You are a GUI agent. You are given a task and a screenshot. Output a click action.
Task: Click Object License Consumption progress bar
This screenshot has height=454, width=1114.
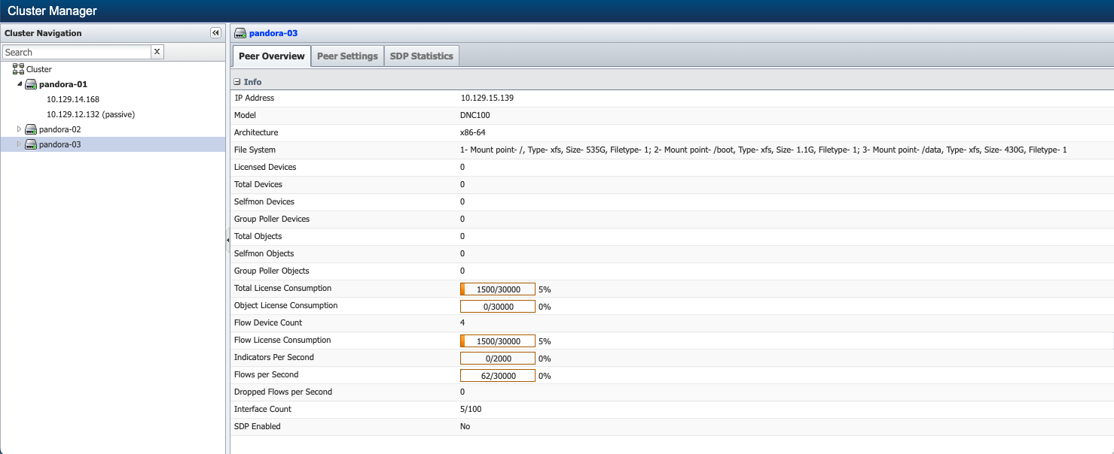pyautogui.click(x=498, y=306)
